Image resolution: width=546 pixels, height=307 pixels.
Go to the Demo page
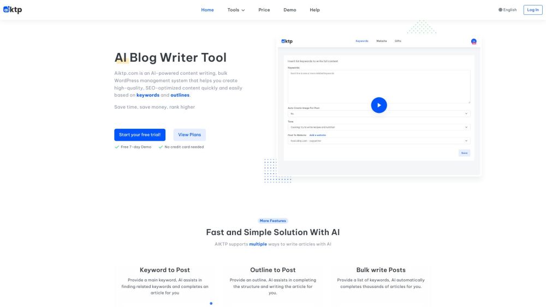click(290, 10)
